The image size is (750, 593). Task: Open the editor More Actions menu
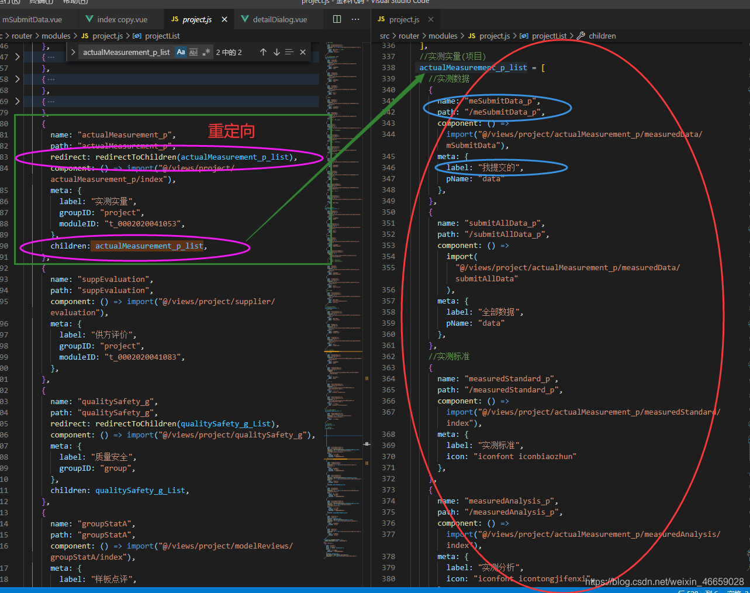point(355,19)
